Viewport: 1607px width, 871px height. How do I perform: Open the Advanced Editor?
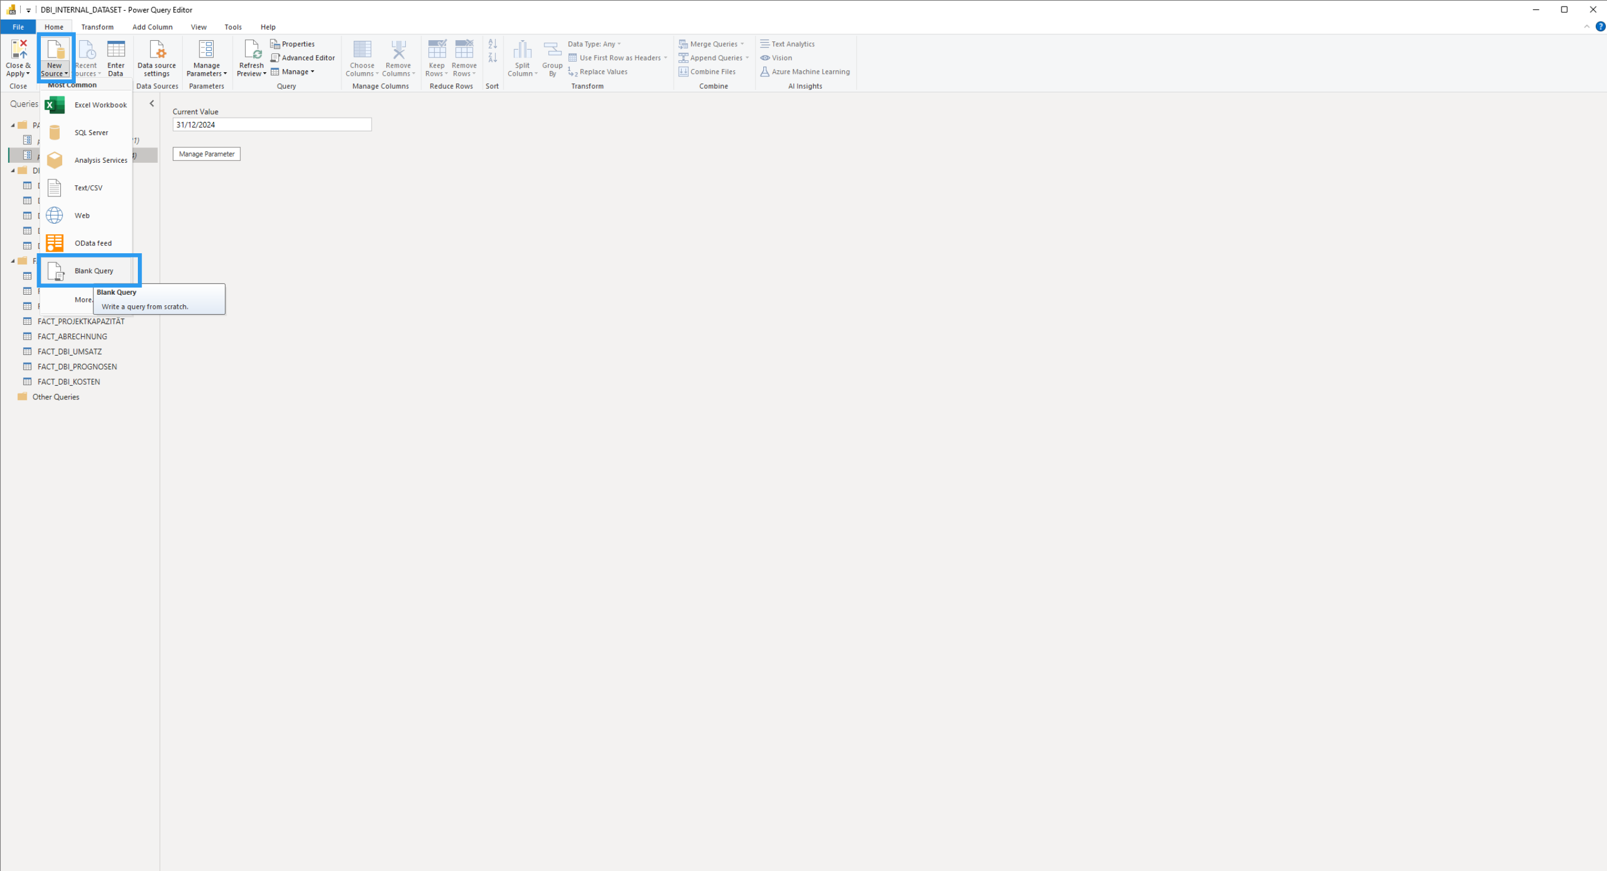coord(302,57)
